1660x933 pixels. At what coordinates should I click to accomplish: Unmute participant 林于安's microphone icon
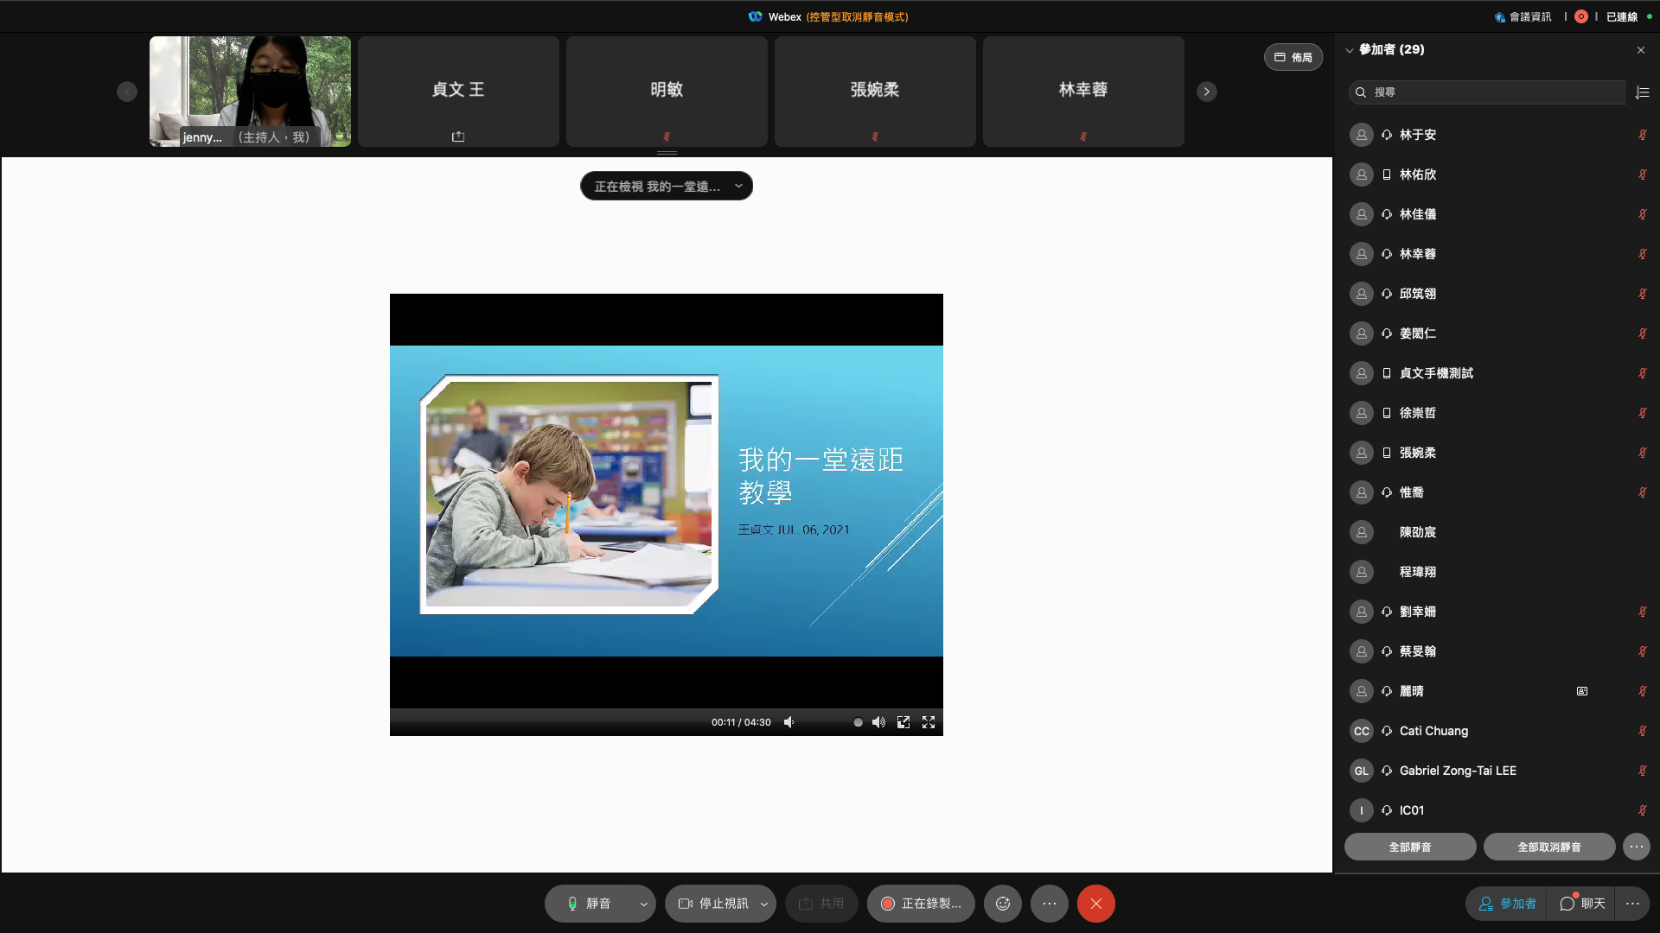point(1642,135)
